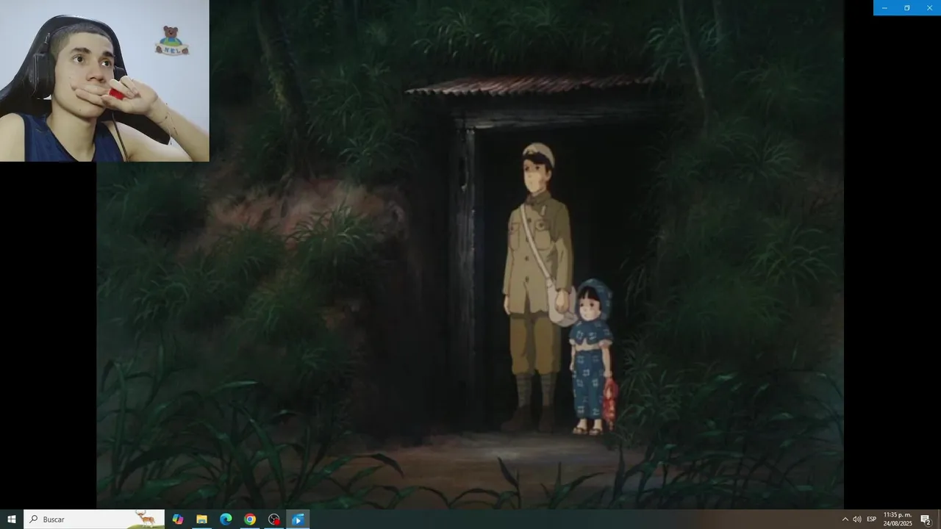This screenshot has width=941, height=529.
Task: Expand hidden system tray icons
Action: pyautogui.click(x=845, y=519)
